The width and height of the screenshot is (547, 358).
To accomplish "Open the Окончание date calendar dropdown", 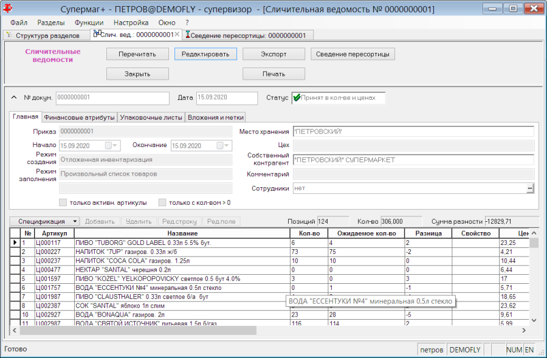I will pos(223,145).
